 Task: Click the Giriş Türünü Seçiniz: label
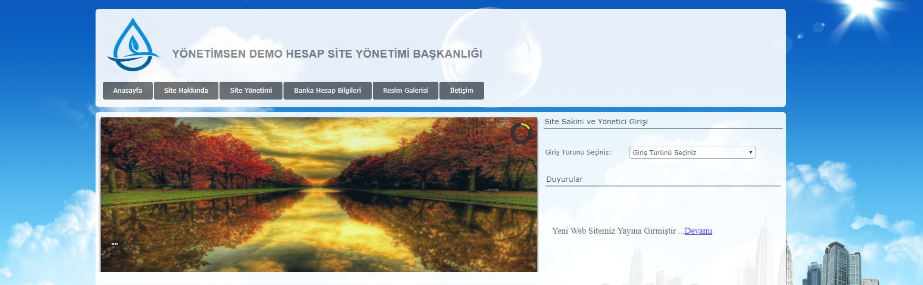click(x=578, y=152)
